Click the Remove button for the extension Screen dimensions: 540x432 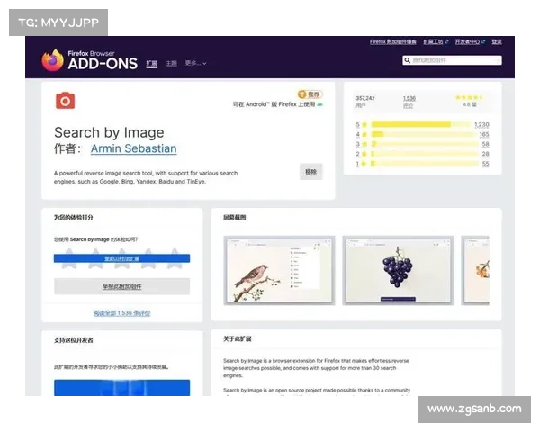(x=310, y=171)
